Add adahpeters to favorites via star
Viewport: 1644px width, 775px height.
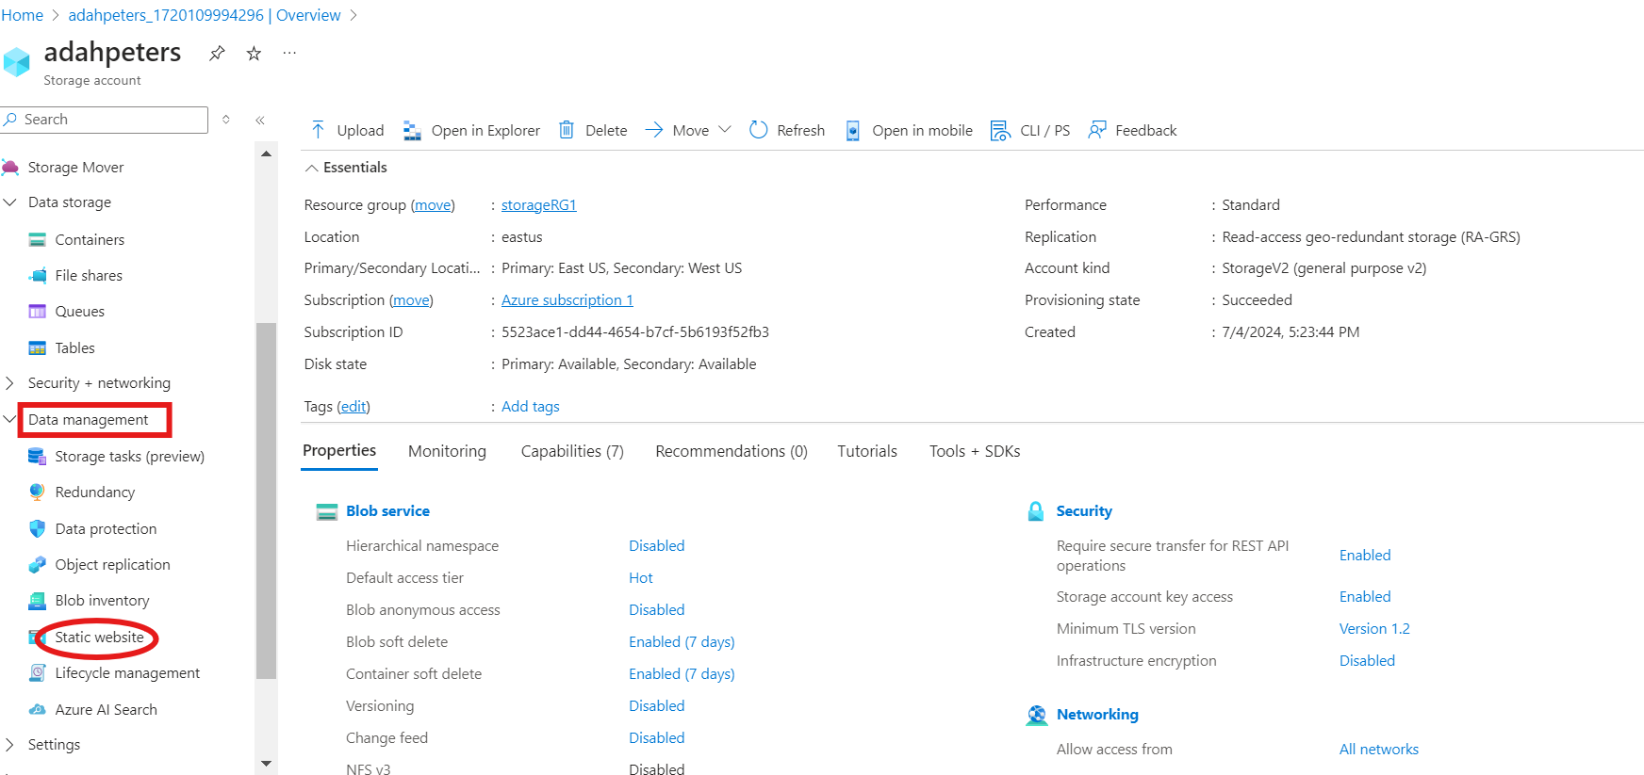pyautogui.click(x=254, y=53)
